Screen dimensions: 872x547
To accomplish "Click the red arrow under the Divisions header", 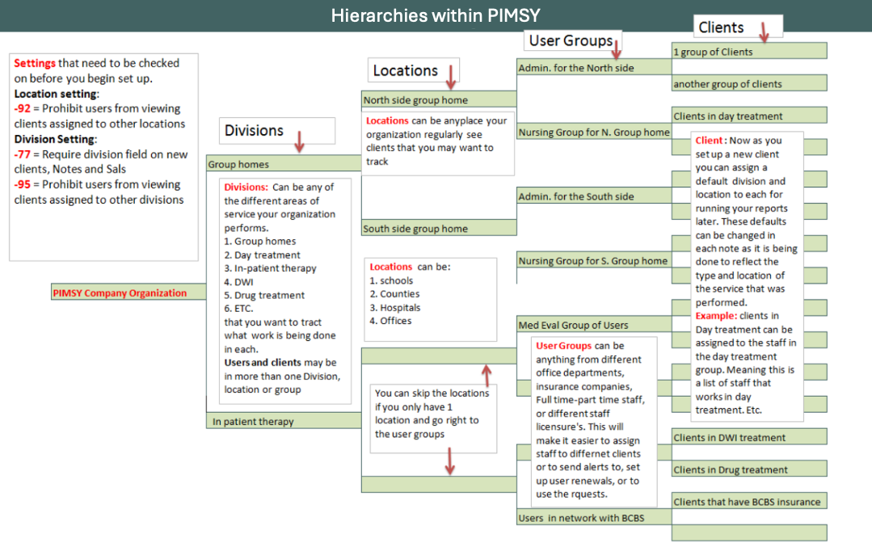I will coord(301,144).
